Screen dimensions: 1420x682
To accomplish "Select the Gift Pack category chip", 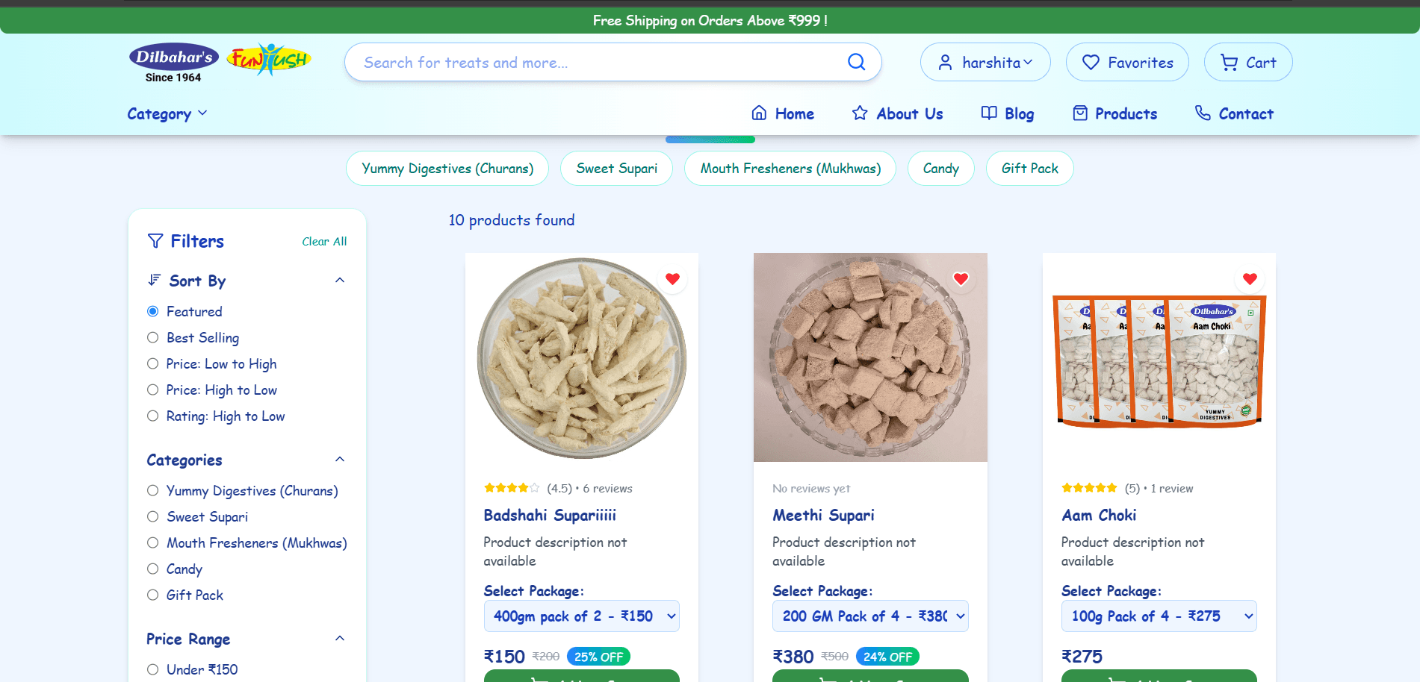I will [1029, 169].
